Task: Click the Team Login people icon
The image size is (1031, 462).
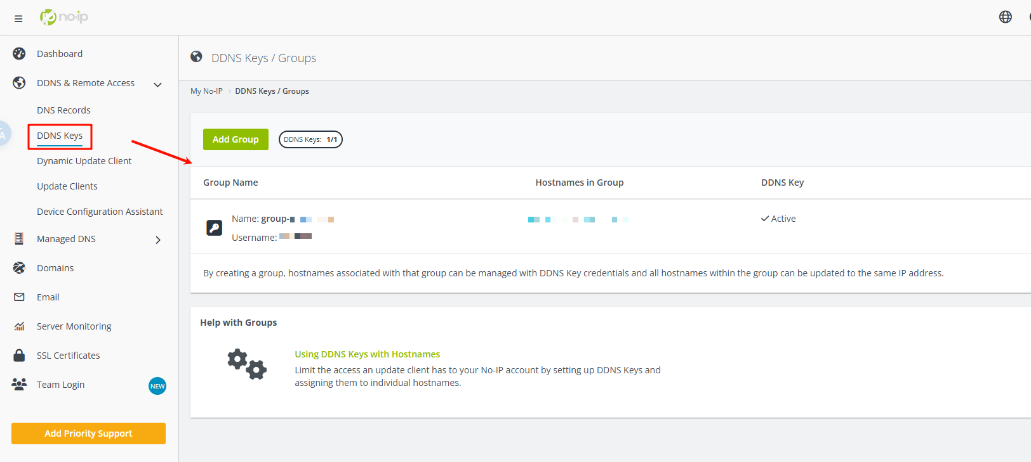Action: 19,385
